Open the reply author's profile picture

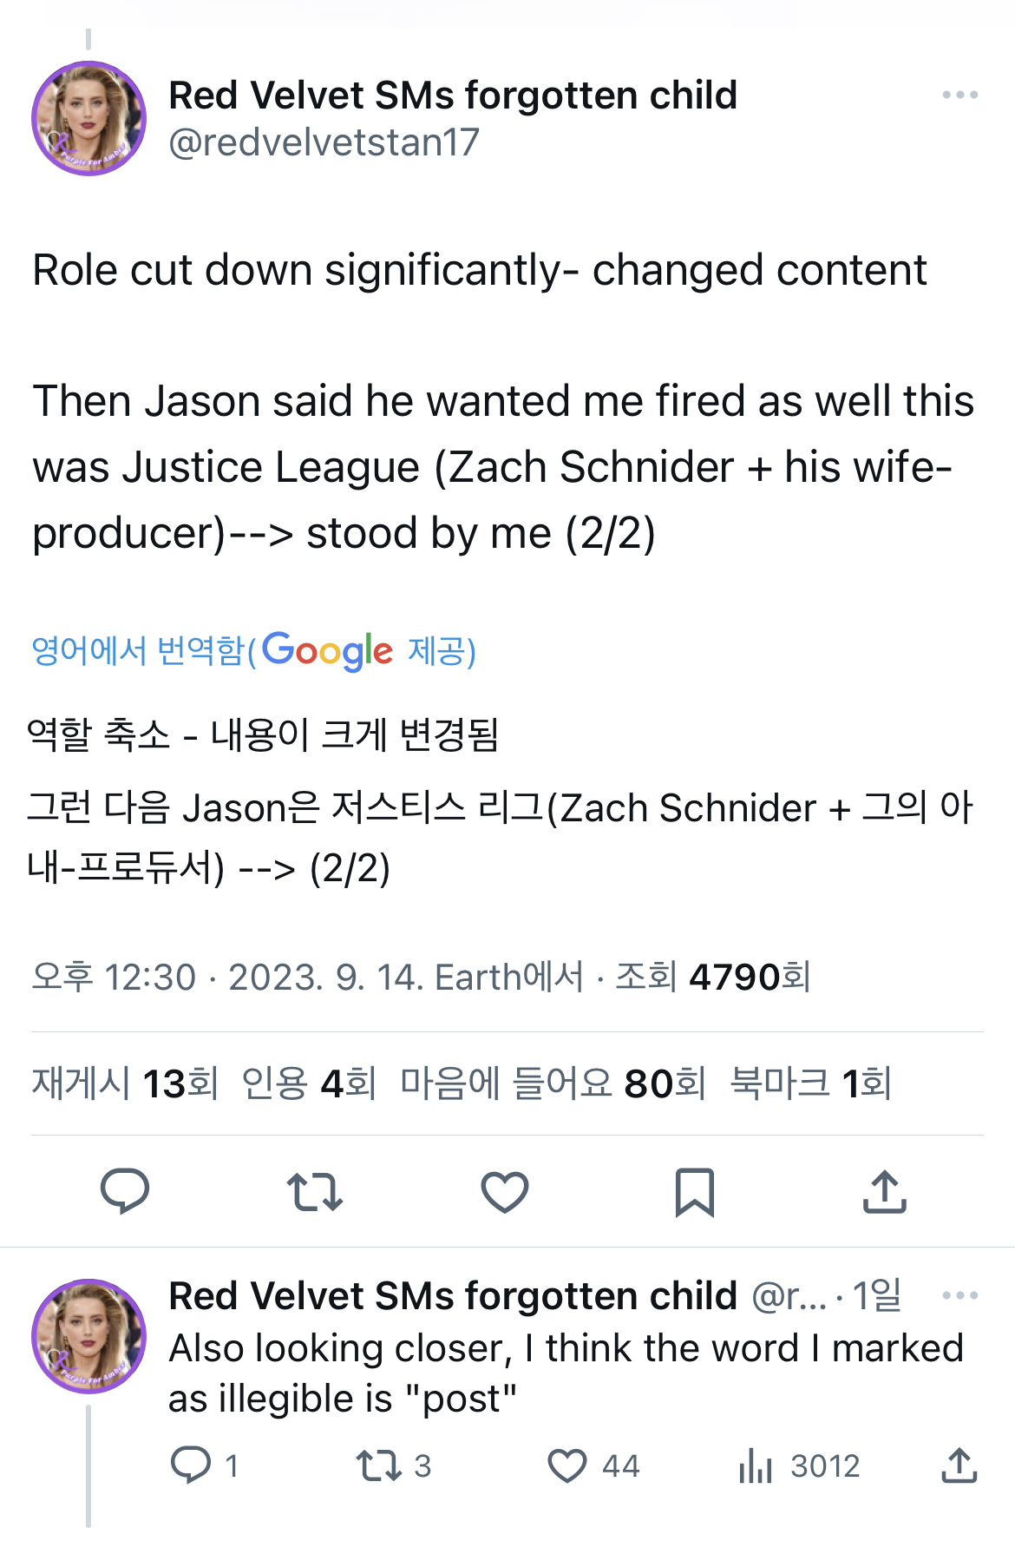point(88,1335)
